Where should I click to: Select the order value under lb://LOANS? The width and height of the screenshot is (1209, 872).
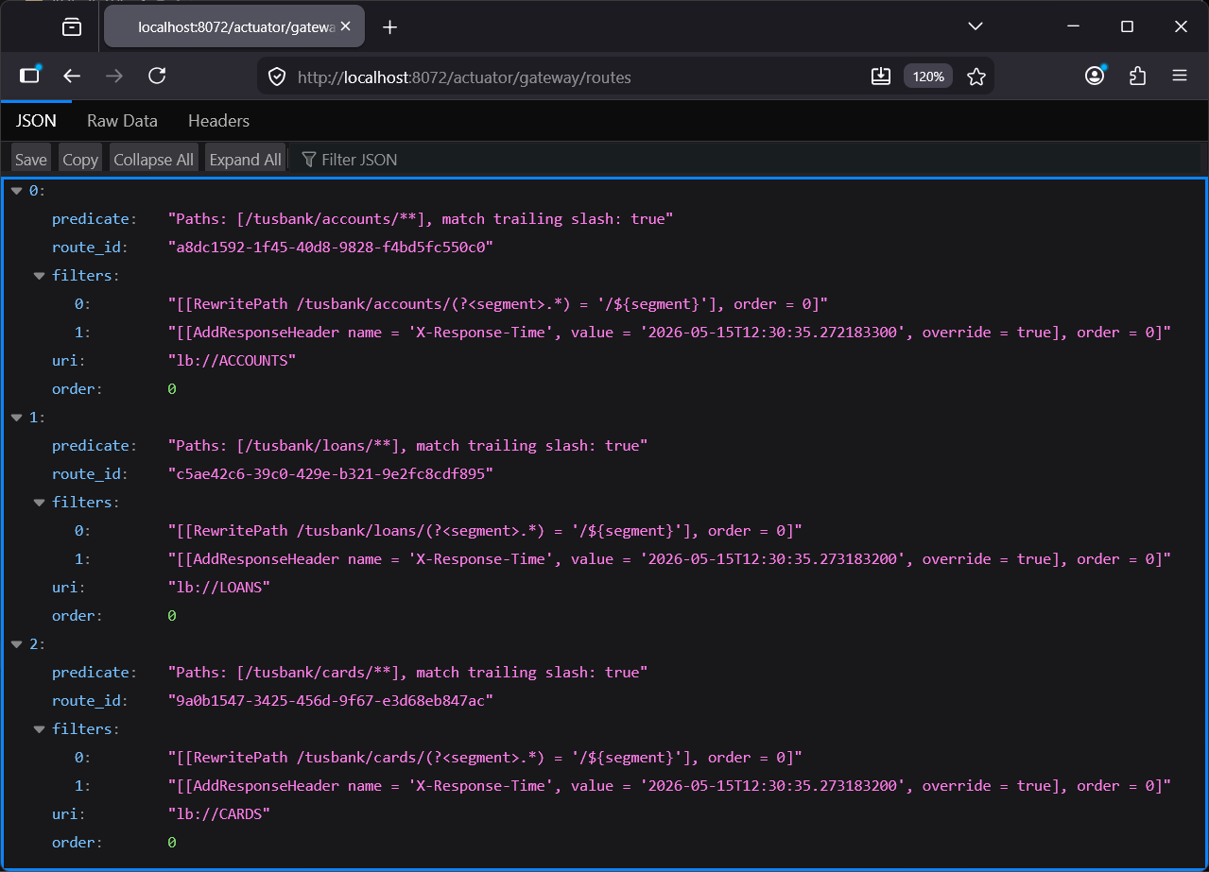coord(172,616)
